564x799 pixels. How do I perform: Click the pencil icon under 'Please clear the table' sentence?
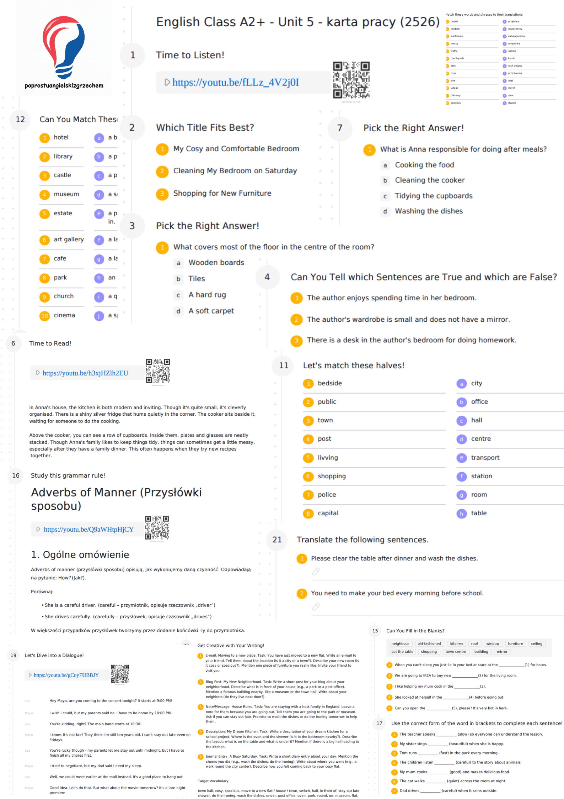(316, 571)
